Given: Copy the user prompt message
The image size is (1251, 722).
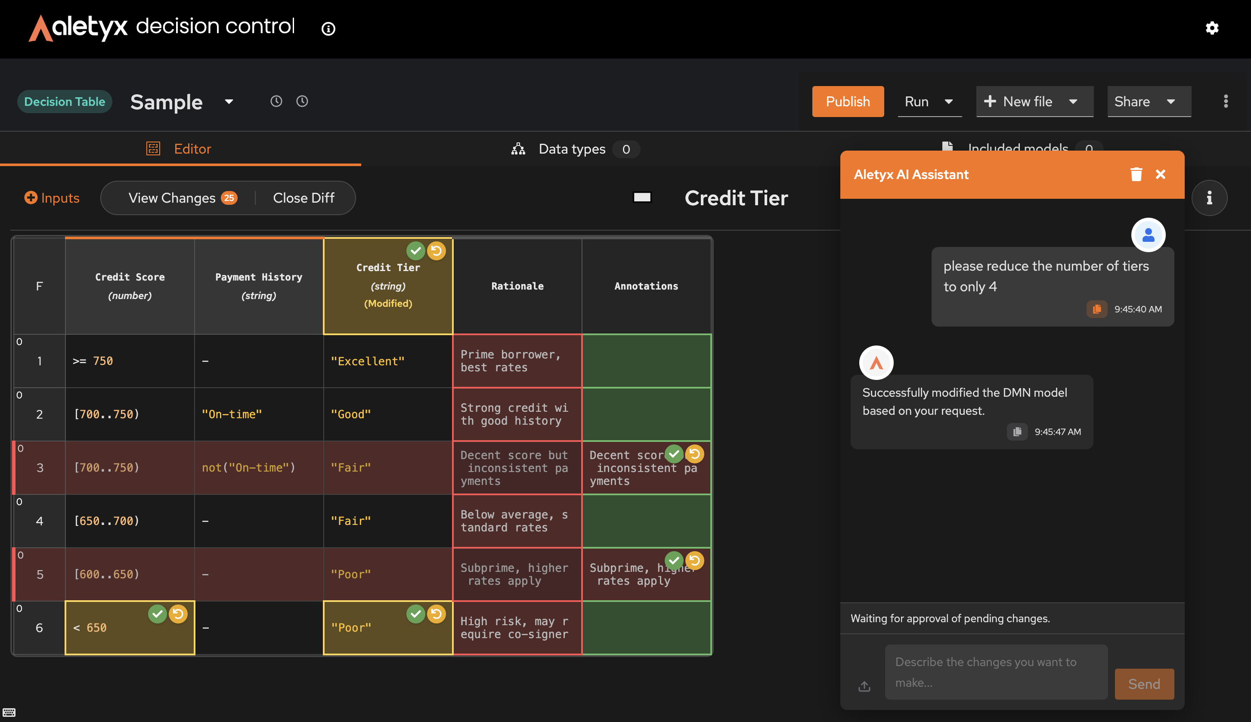Looking at the screenshot, I should click(x=1096, y=309).
